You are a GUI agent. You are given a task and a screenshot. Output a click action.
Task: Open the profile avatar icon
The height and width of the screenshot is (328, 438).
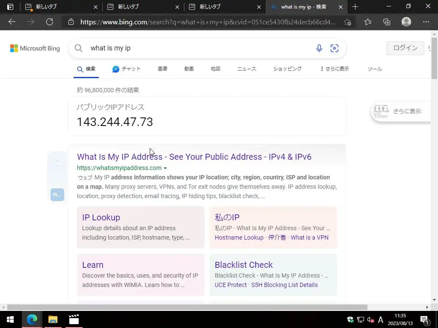click(x=406, y=22)
